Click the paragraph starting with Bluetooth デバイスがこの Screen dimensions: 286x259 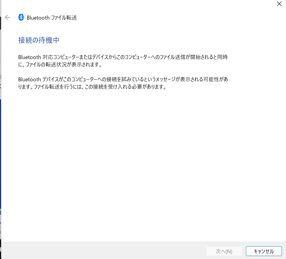[x=123, y=83]
